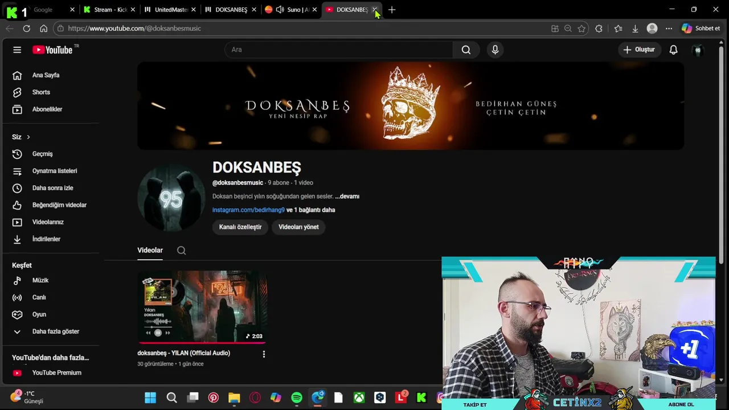729x410 pixels.
Task: Open browser settings ellipsis menu
Action: coord(669,28)
